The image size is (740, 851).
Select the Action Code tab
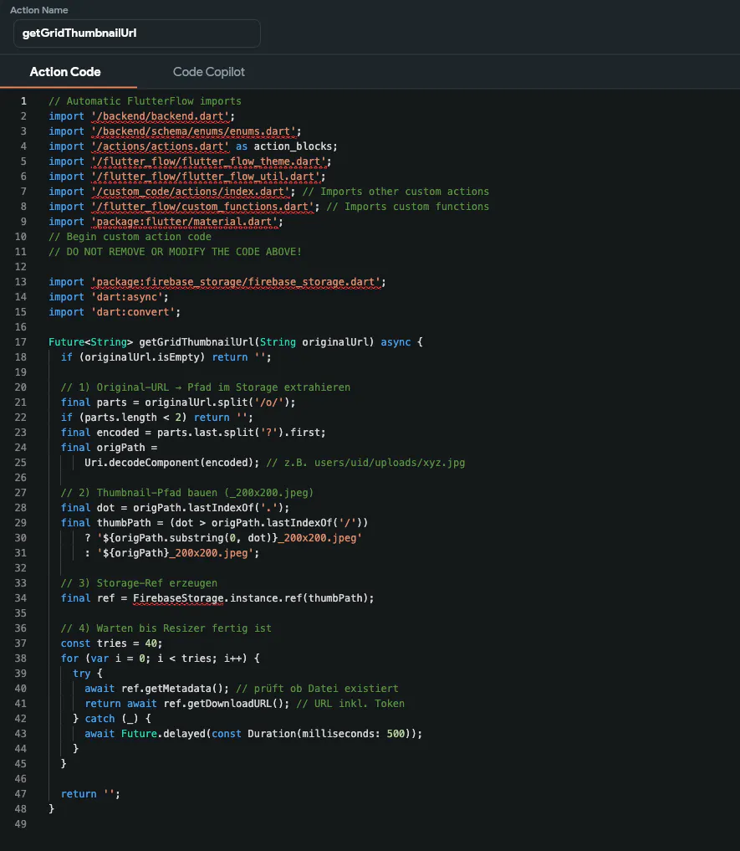(65, 72)
